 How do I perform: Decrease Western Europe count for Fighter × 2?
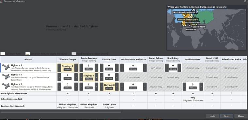pos(59,68)
